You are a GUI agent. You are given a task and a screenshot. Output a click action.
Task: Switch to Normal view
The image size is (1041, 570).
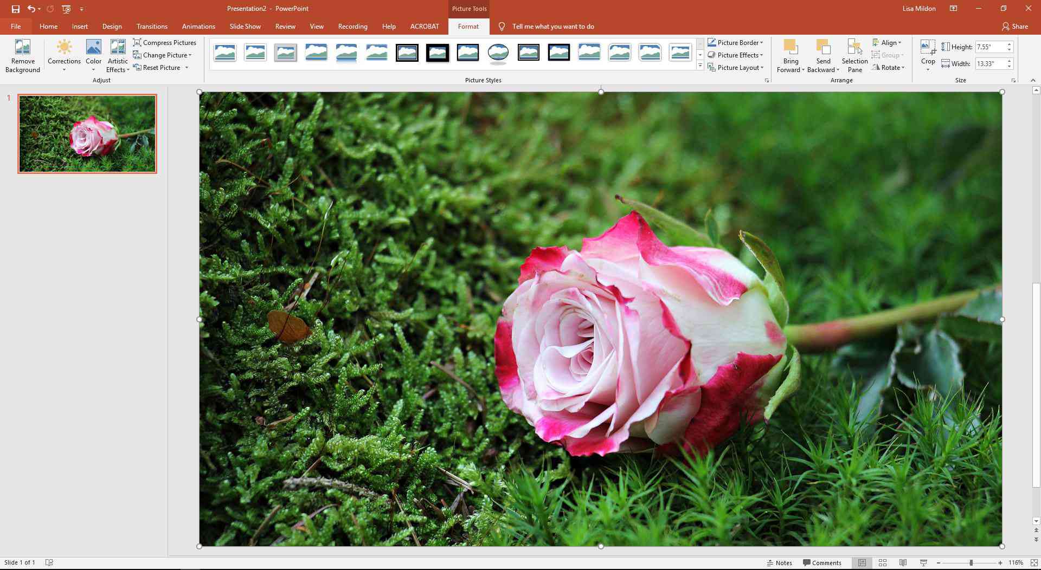(x=862, y=562)
